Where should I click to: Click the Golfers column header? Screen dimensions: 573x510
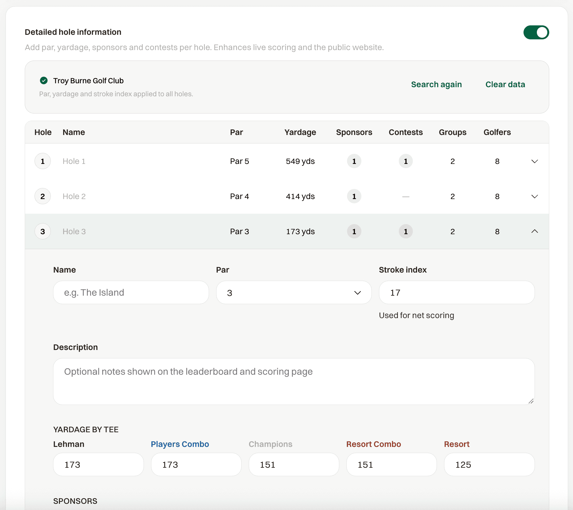point(497,132)
